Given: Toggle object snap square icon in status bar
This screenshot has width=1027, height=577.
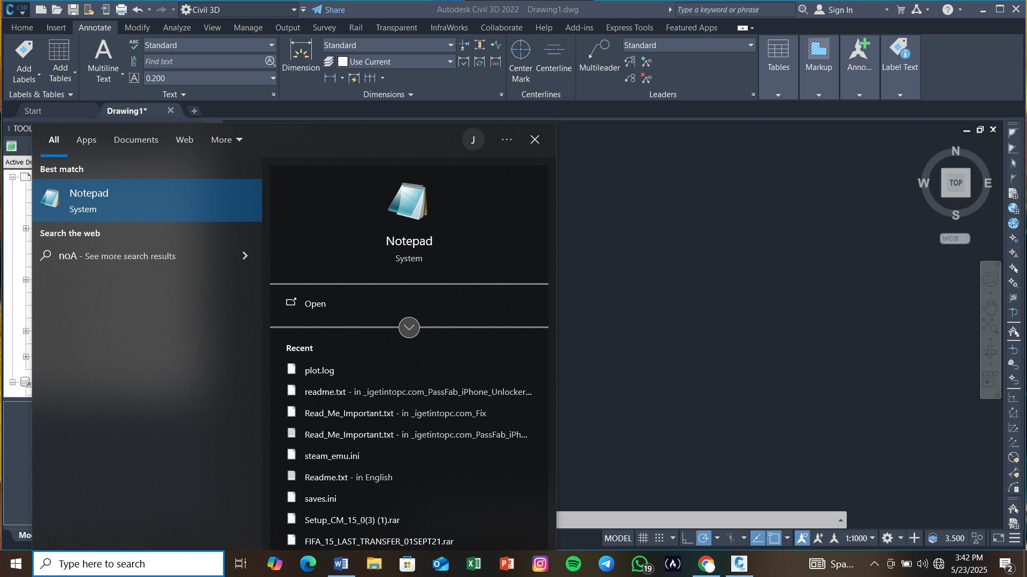Looking at the screenshot, I should click(x=774, y=538).
